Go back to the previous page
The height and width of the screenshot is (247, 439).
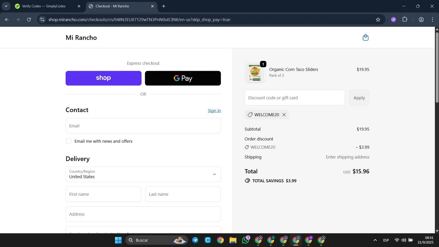click(x=7, y=20)
